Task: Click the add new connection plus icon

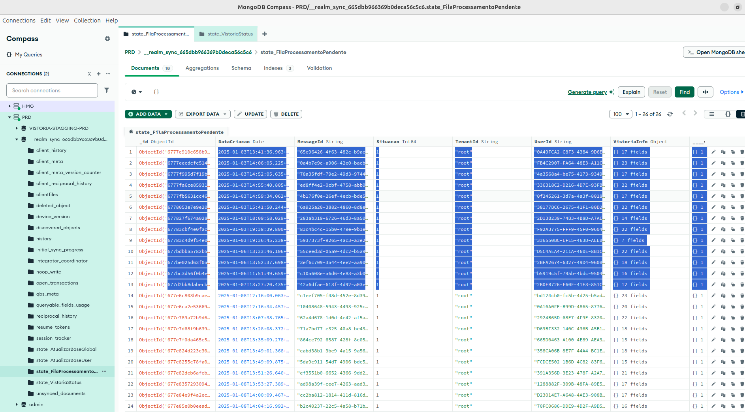Action: (99, 74)
